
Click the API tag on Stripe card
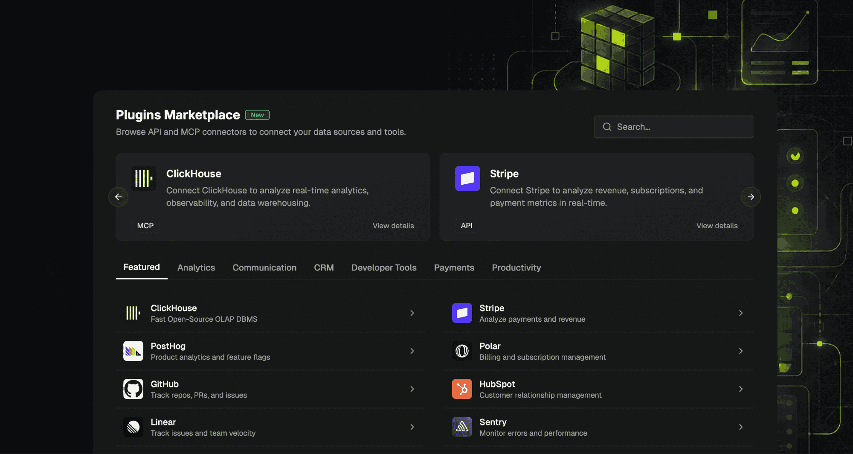click(x=467, y=226)
